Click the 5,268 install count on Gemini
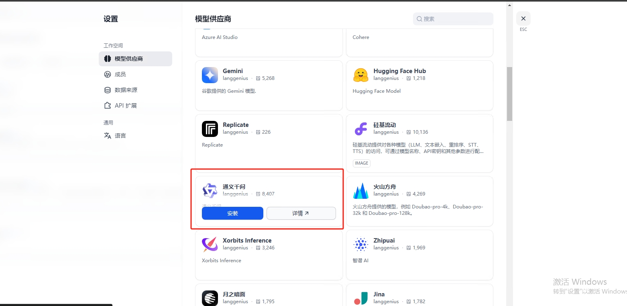The width and height of the screenshot is (627, 306). [268, 78]
